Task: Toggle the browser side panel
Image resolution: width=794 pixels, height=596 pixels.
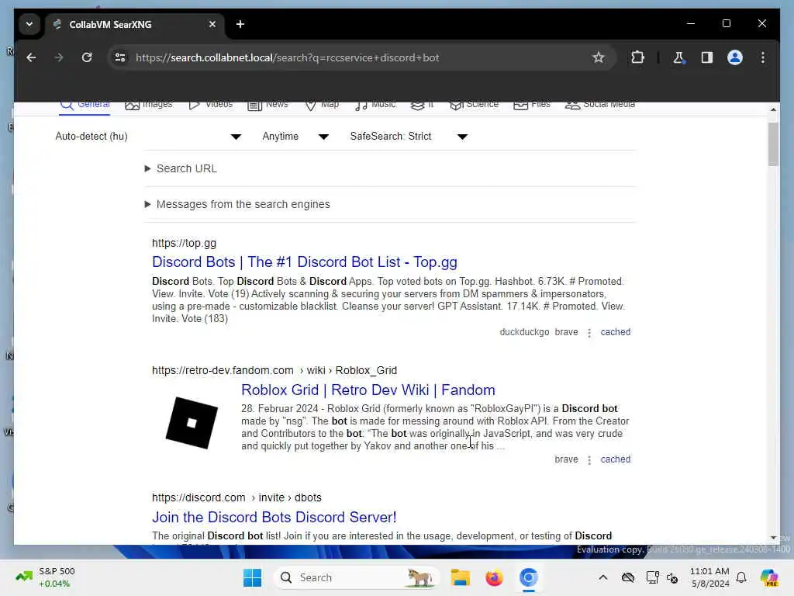Action: pos(707,57)
